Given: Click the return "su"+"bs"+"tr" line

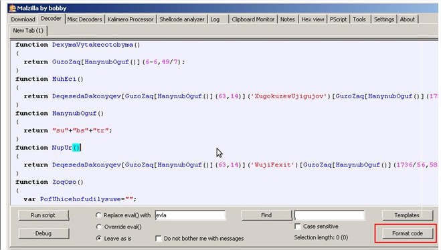Looking at the screenshot, I should click(68, 130).
